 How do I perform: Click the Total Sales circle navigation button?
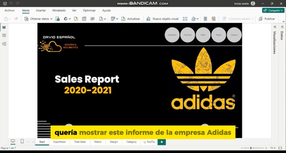(x=187, y=35)
